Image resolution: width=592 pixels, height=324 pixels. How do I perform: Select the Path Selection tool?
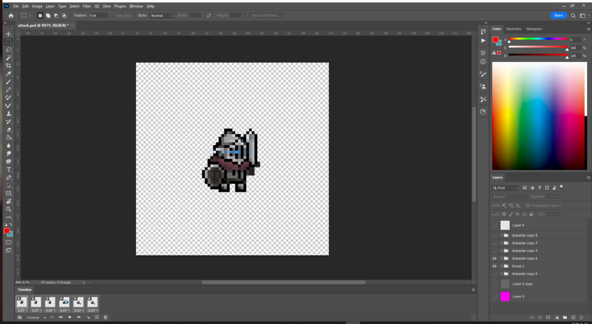click(x=8, y=185)
